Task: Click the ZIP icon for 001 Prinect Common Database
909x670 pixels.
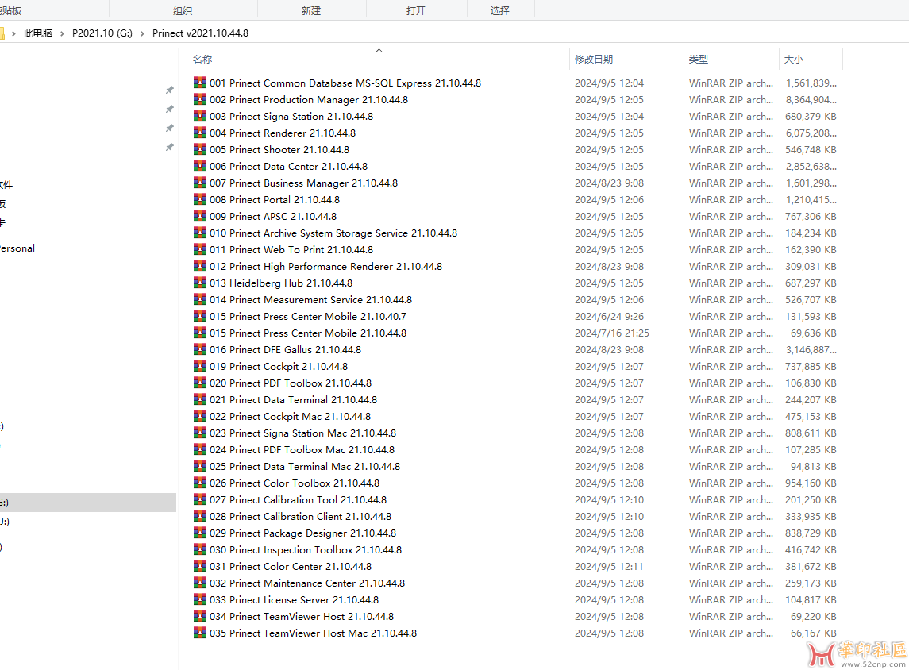Action: [200, 83]
